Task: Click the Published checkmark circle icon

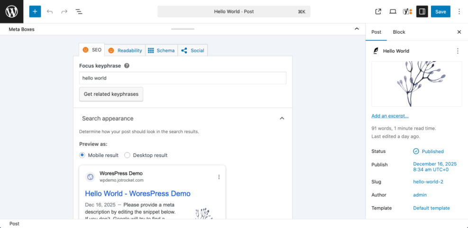Action: click(416, 151)
